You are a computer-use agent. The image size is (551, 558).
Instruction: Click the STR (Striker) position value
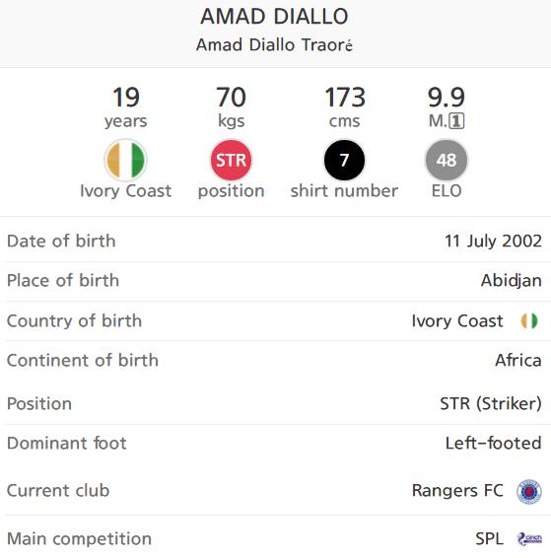(491, 403)
